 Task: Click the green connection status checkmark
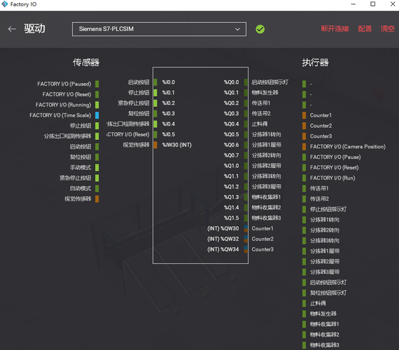[x=260, y=29]
